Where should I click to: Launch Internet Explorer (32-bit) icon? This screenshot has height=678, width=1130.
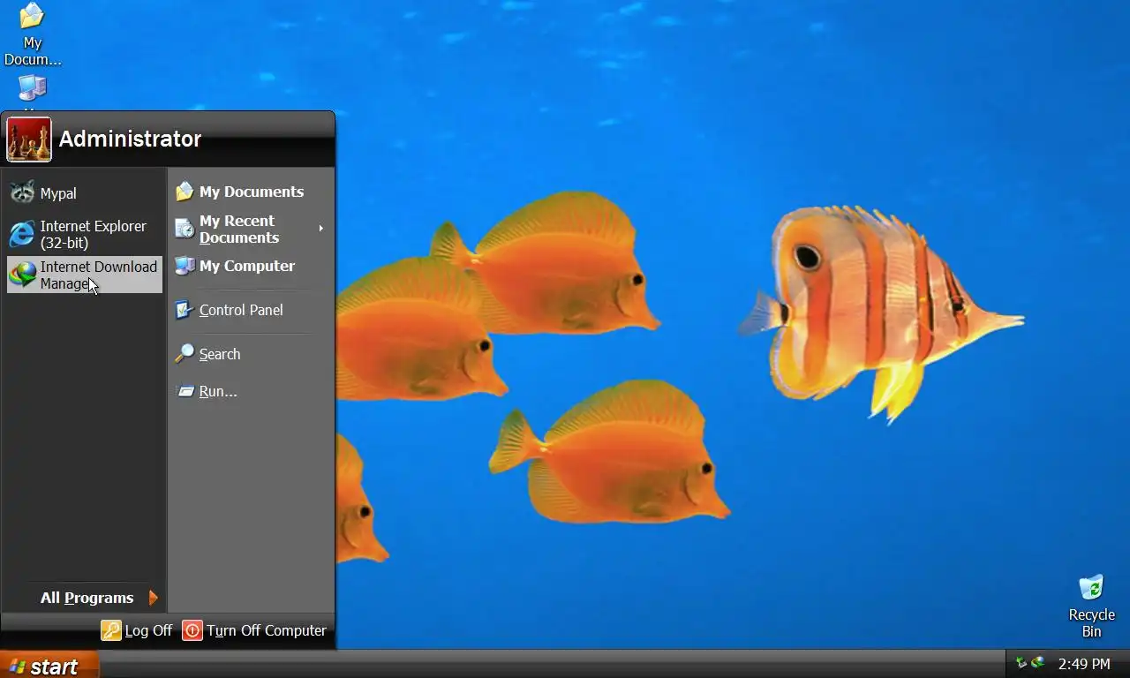pos(22,234)
